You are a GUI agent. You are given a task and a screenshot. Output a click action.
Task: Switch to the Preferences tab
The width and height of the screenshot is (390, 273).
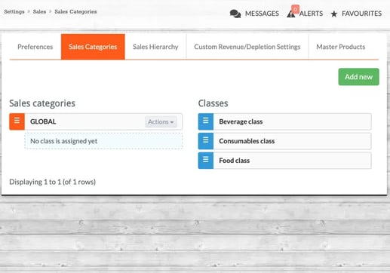pos(35,47)
